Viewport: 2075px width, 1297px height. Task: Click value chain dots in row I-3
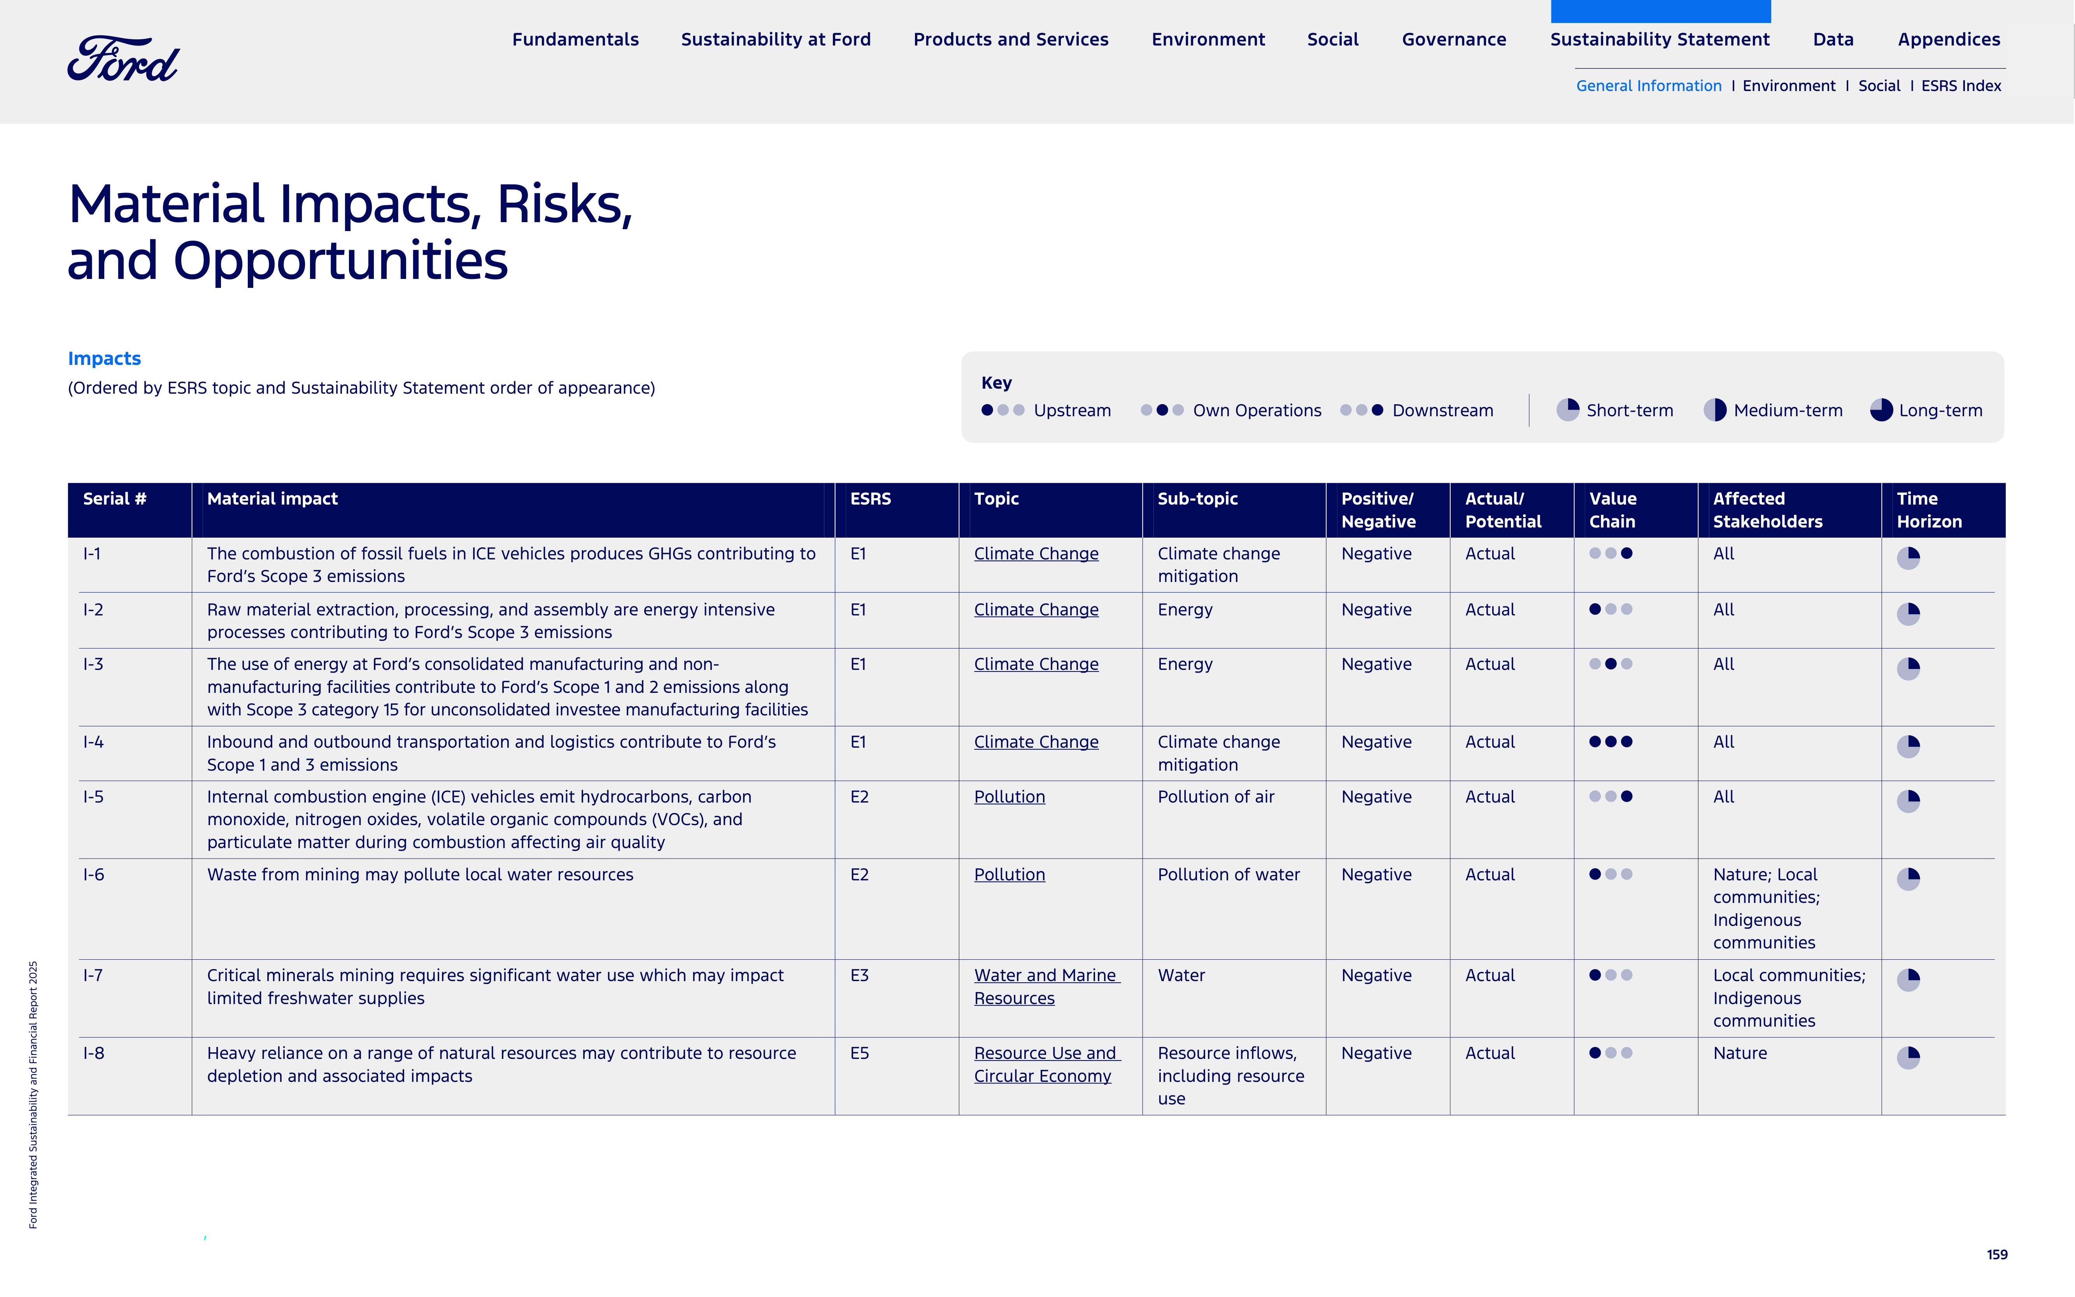1611,664
